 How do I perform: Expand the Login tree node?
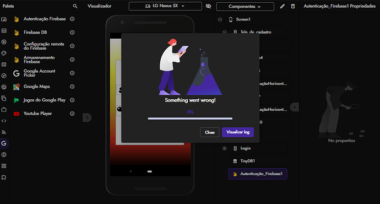224,148
